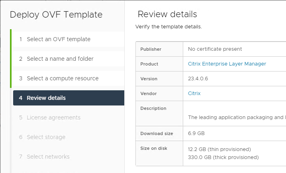Click the Download size value 6.9 GB
This screenshot has height=173, width=286.
point(196,133)
